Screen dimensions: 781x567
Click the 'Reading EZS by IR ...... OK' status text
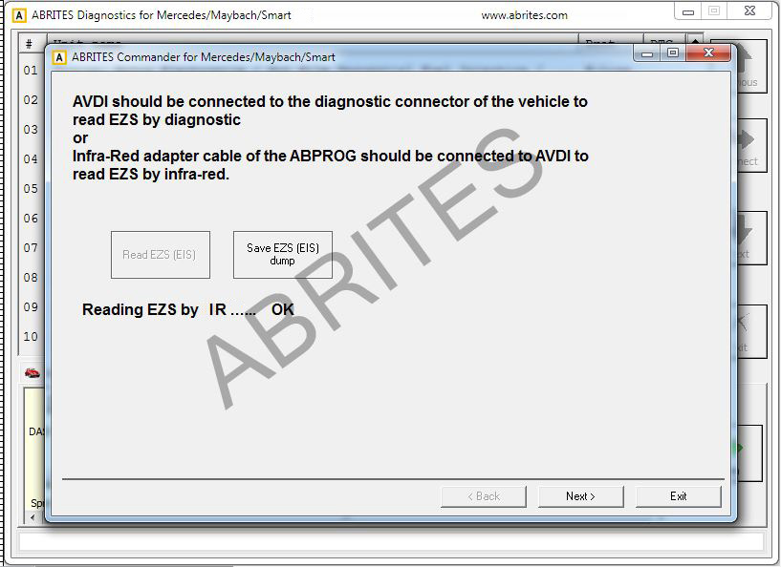[187, 309]
